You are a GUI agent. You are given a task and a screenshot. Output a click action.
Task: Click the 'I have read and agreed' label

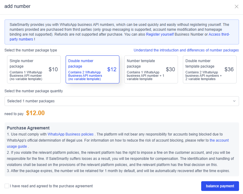(51, 186)
